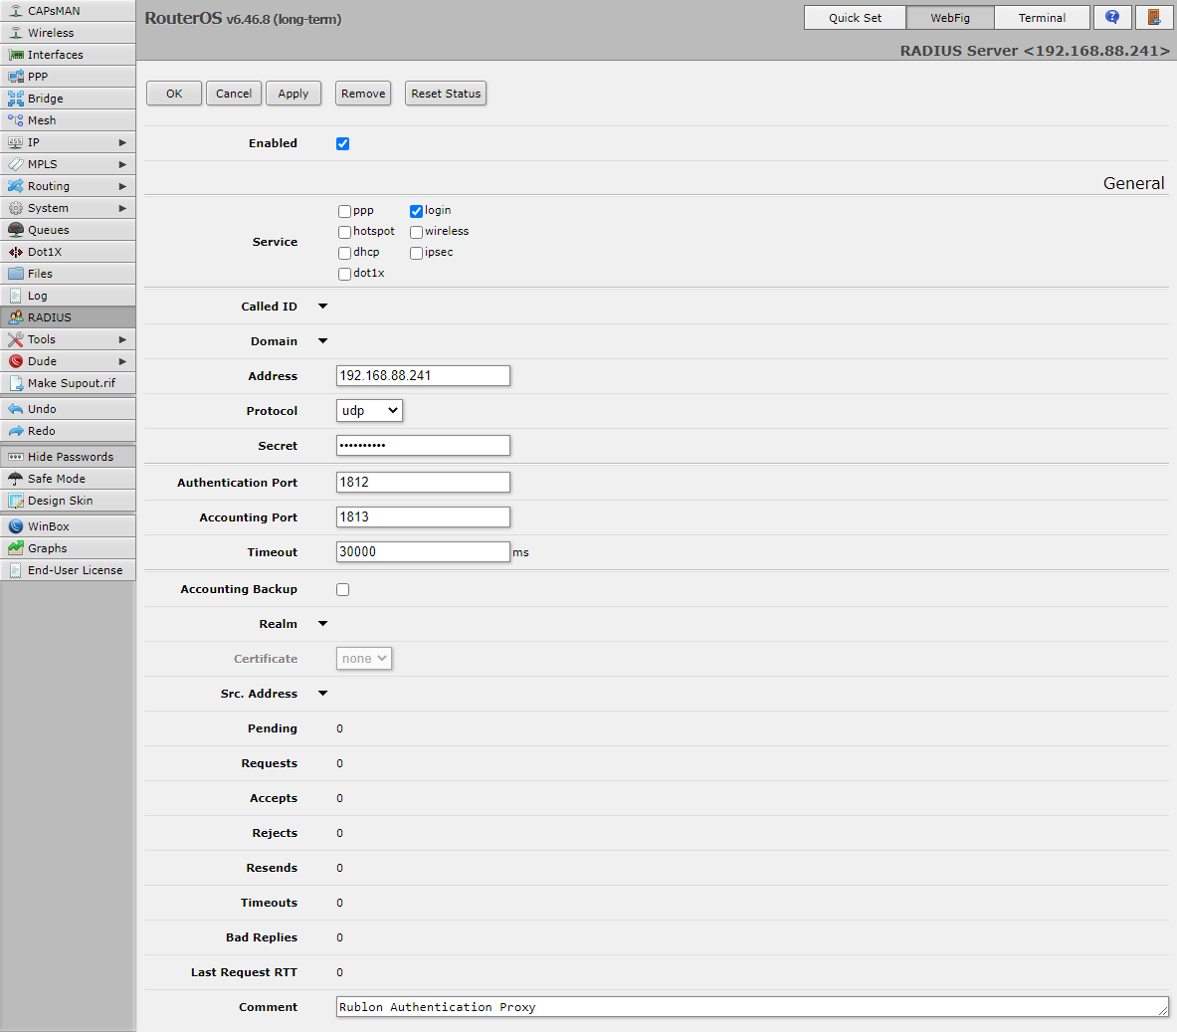Image resolution: width=1177 pixels, height=1032 pixels.
Task: Open the Quick Set tab
Action: pos(855,18)
